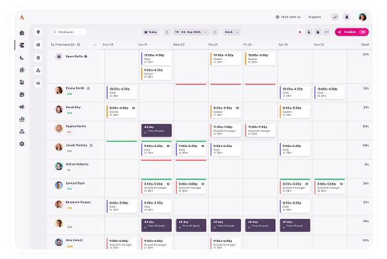Select the schedule icon in left sidebar
387x259 pixels.
[22, 45]
